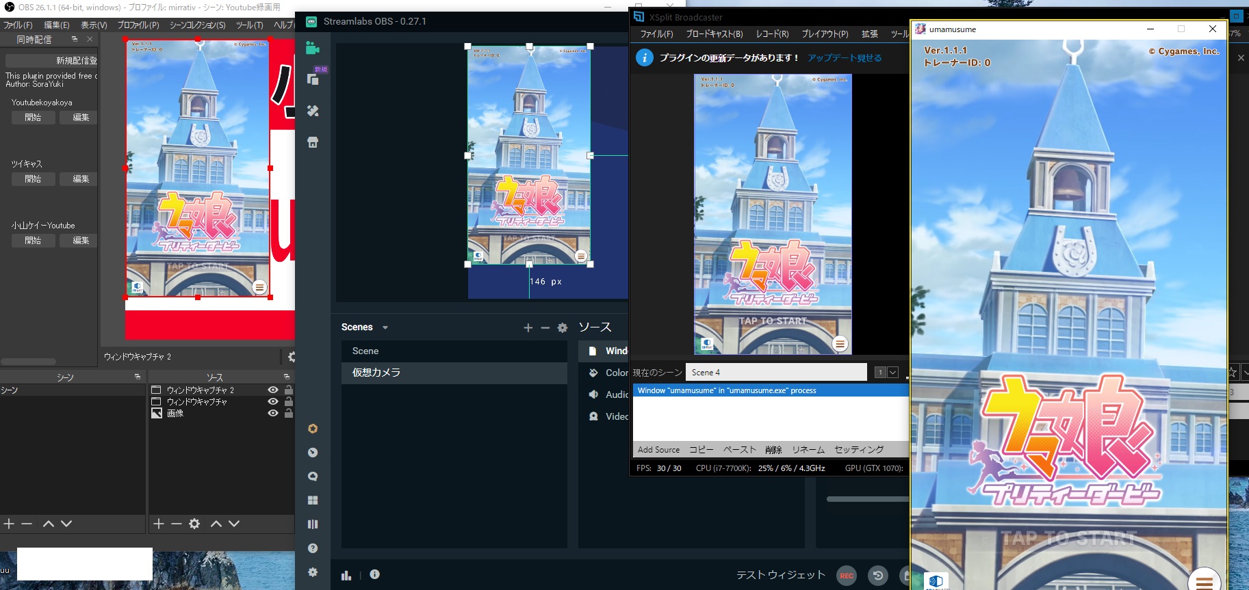This screenshot has height=590, width=1249.
Task: Click 編集 button under ツイキャス
Action: (x=78, y=179)
